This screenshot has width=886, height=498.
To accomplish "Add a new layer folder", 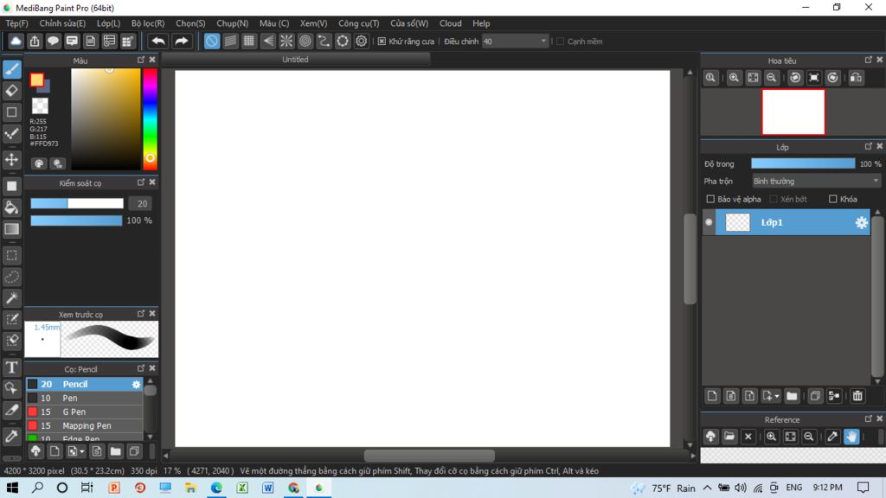I will [792, 396].
